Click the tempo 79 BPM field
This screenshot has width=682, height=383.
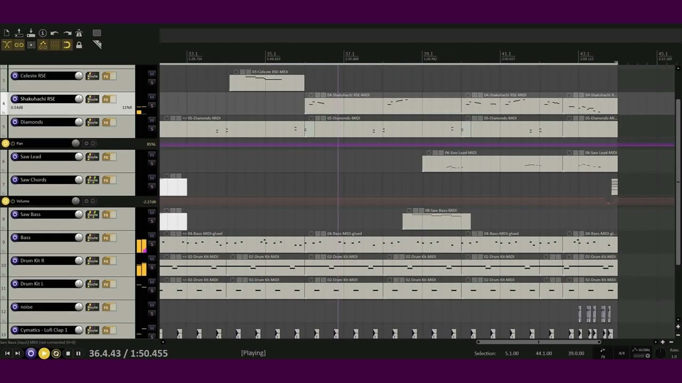[x=603, y=353]
